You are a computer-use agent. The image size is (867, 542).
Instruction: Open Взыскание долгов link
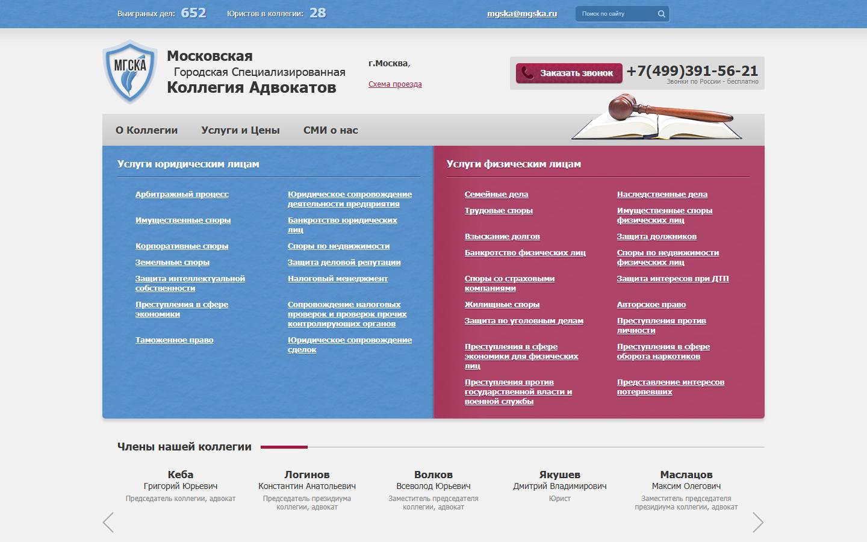502,236
